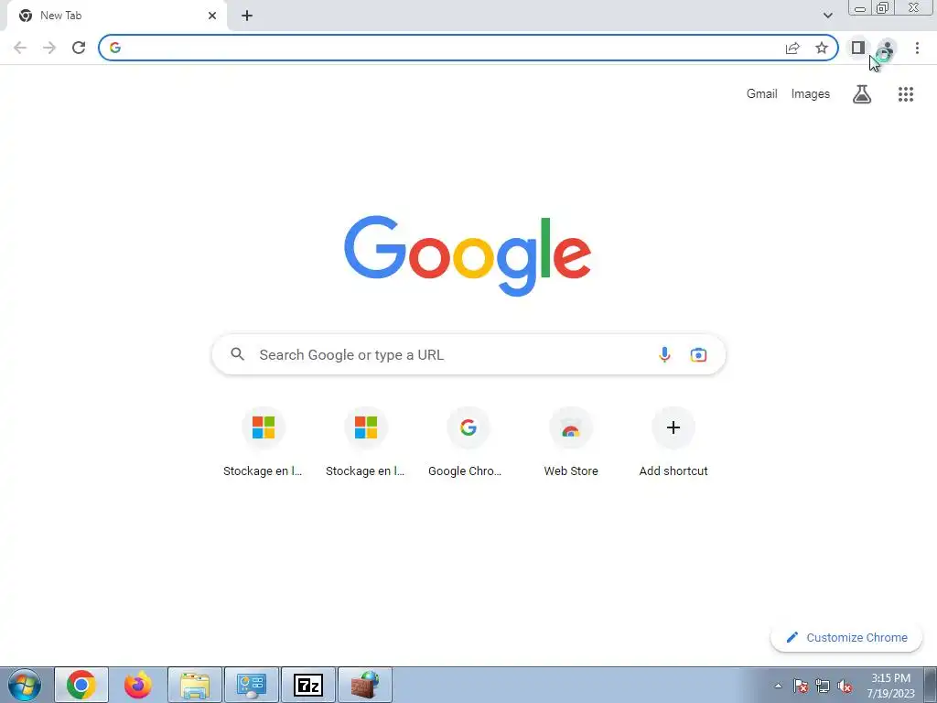Click the network tray icon
The width and height of the screenshot is (937, 703).
823,687
